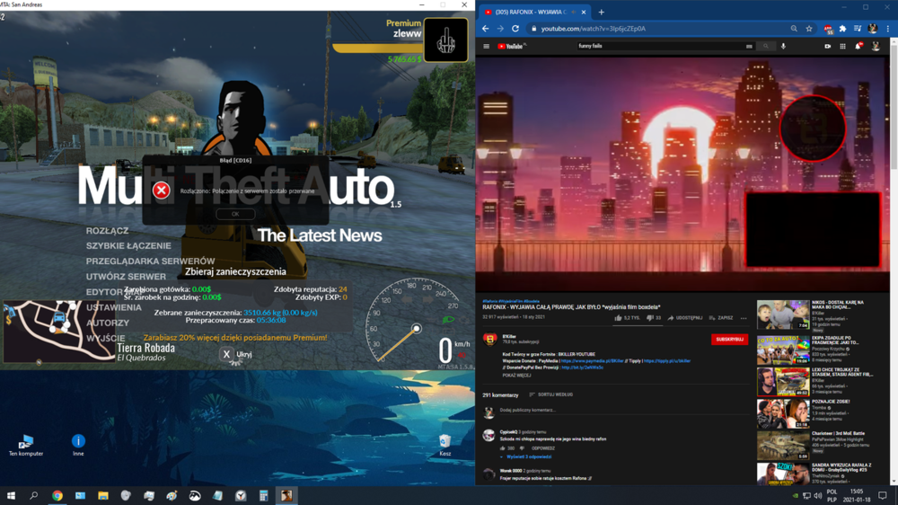Close the RAFONIX YouTube tab

click(584, 12)
